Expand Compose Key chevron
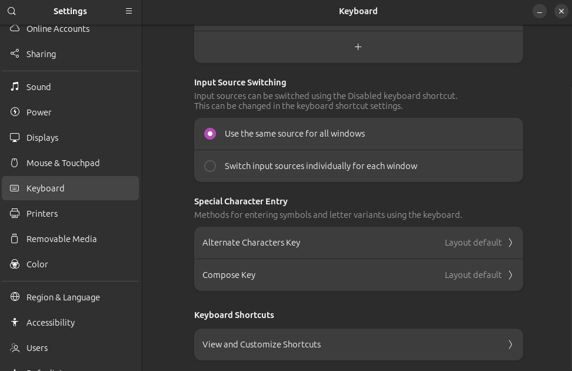572x371 pixels. [511, 275]
